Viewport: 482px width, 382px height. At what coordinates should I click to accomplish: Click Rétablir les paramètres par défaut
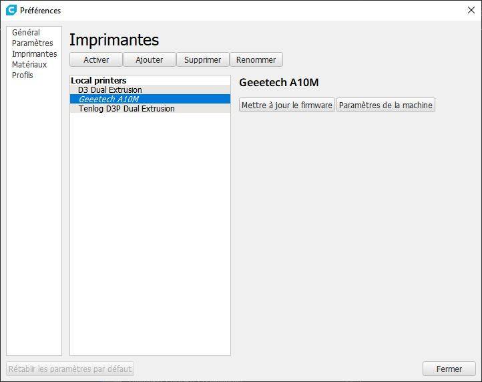pos(71,369)
